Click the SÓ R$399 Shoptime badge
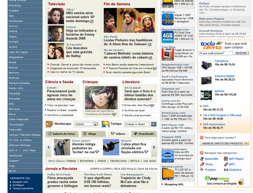 (168, 20)
